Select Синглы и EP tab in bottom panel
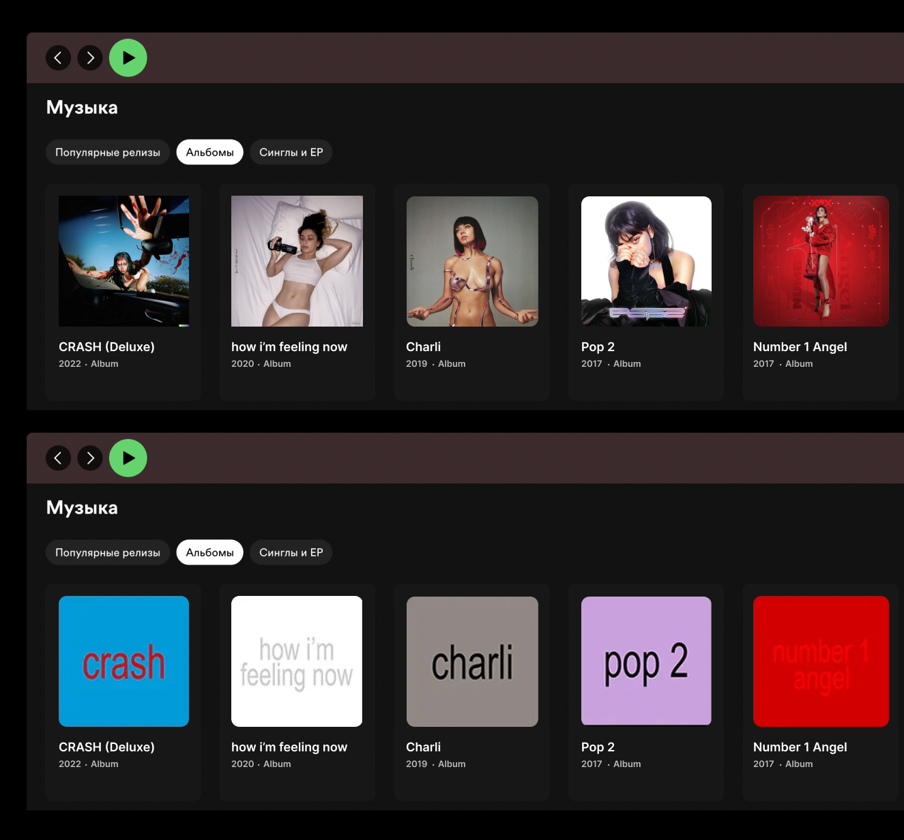The image size is (904, 840). (x=291, y=552)
